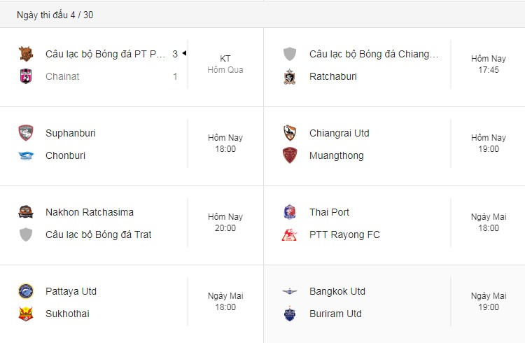525x343 pixels.
Task: Click the Suphanburi team crest
Action: (x=26, y=133)
